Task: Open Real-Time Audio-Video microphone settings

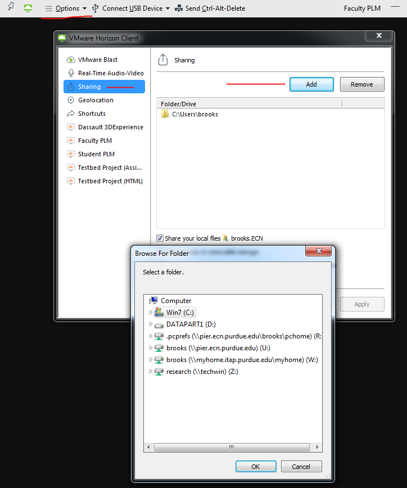Action: click(71, 73)
